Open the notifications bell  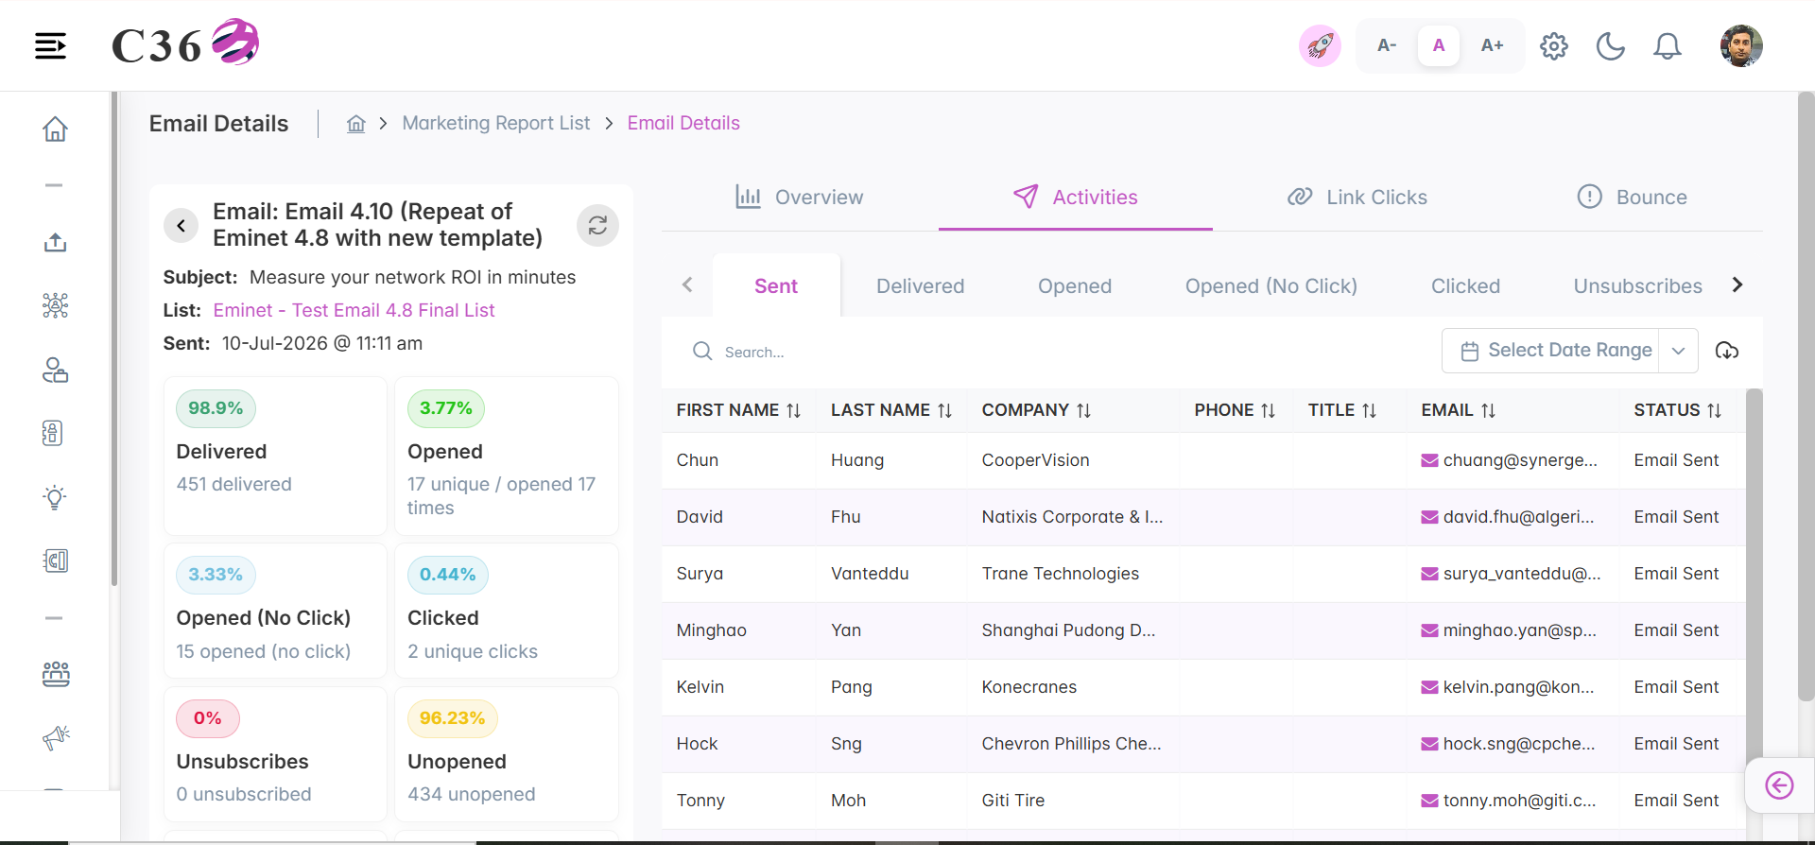pyautogui.click(x=1667, y=45)
